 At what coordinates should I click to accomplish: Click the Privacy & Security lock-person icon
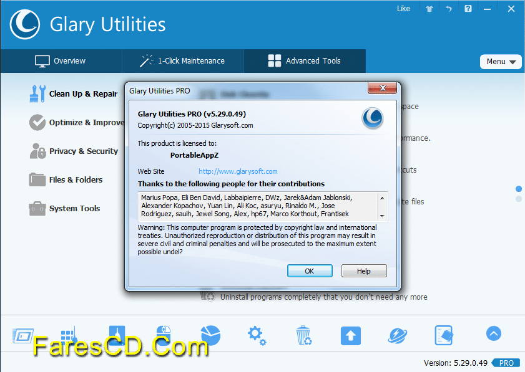coord(37,151)
